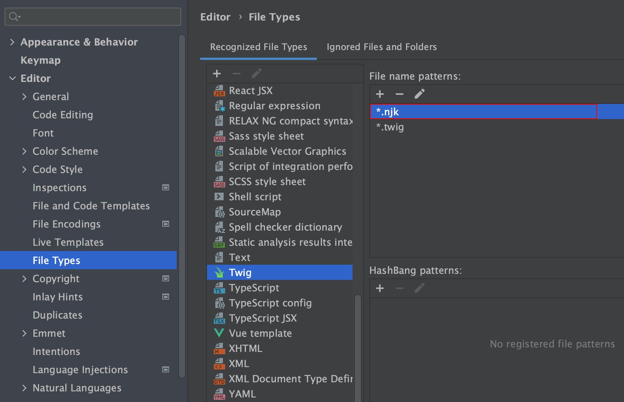Open Duplicates settings
The image size is (624, 402).
click(57, 315)
